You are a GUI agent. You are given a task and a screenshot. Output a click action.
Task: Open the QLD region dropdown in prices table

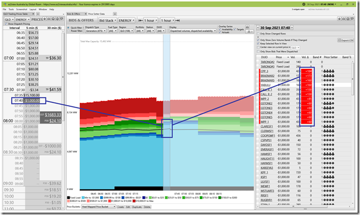tap(9, 20)
